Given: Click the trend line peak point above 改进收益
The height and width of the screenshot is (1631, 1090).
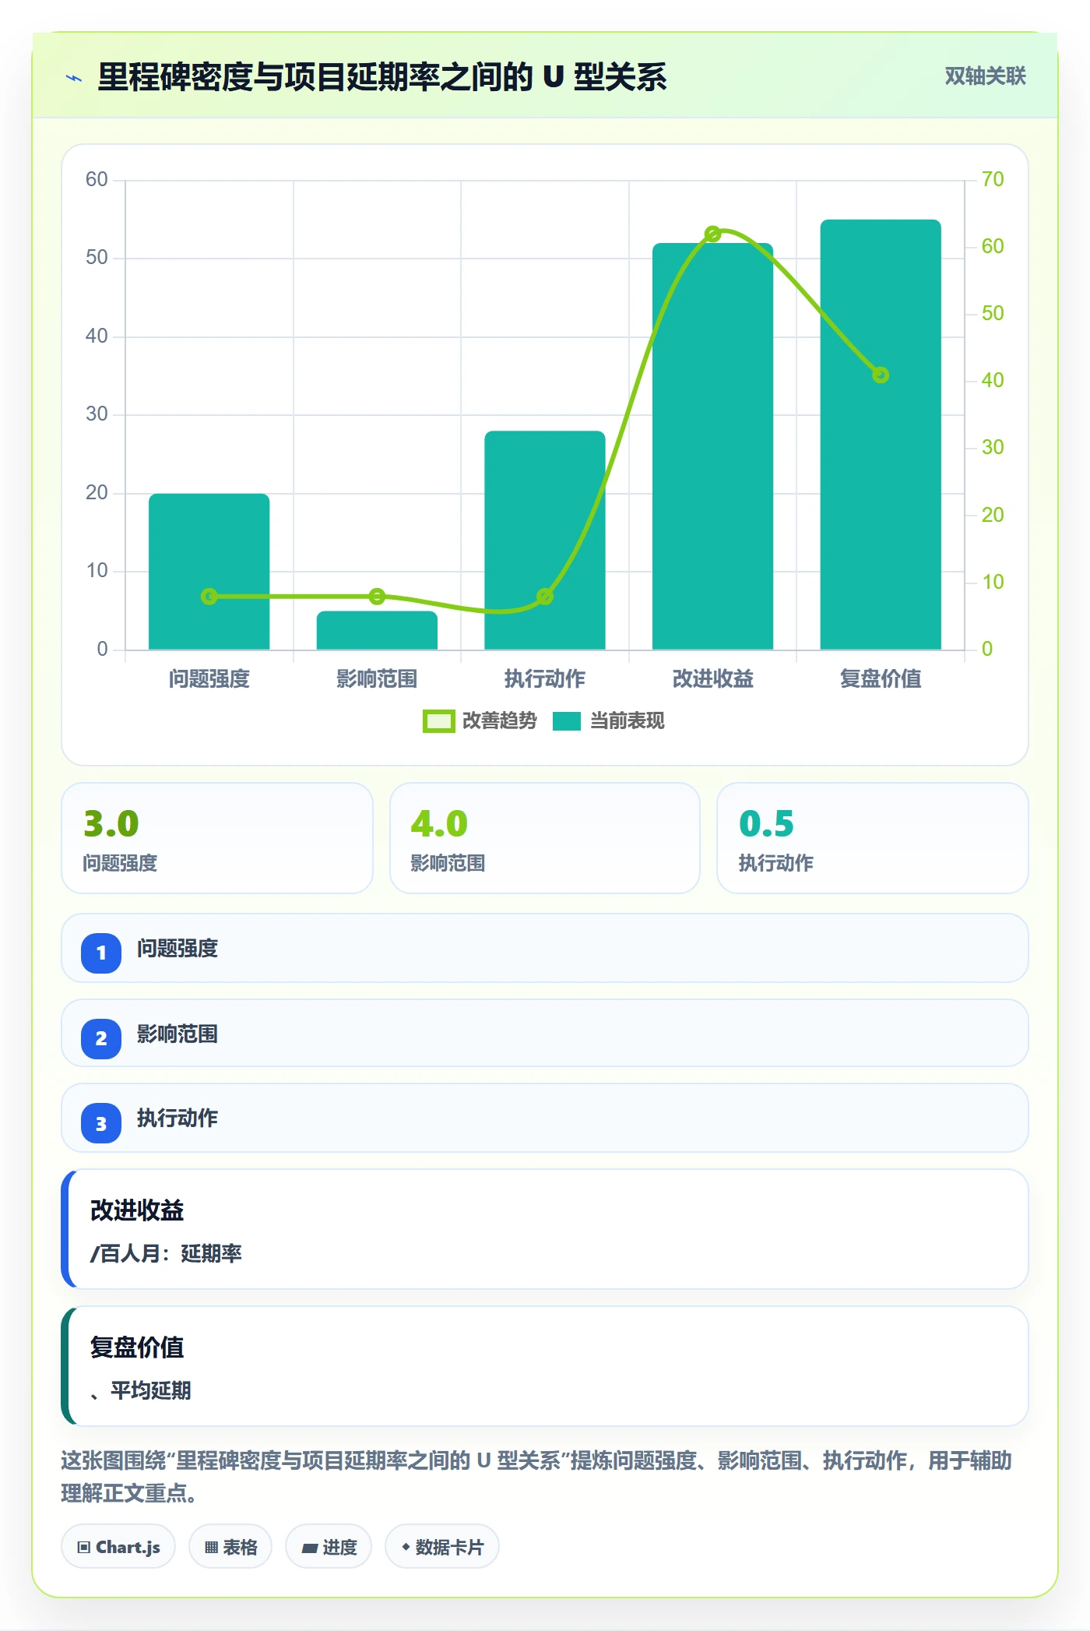Looking at the screenshot, I should click(713, 234).
